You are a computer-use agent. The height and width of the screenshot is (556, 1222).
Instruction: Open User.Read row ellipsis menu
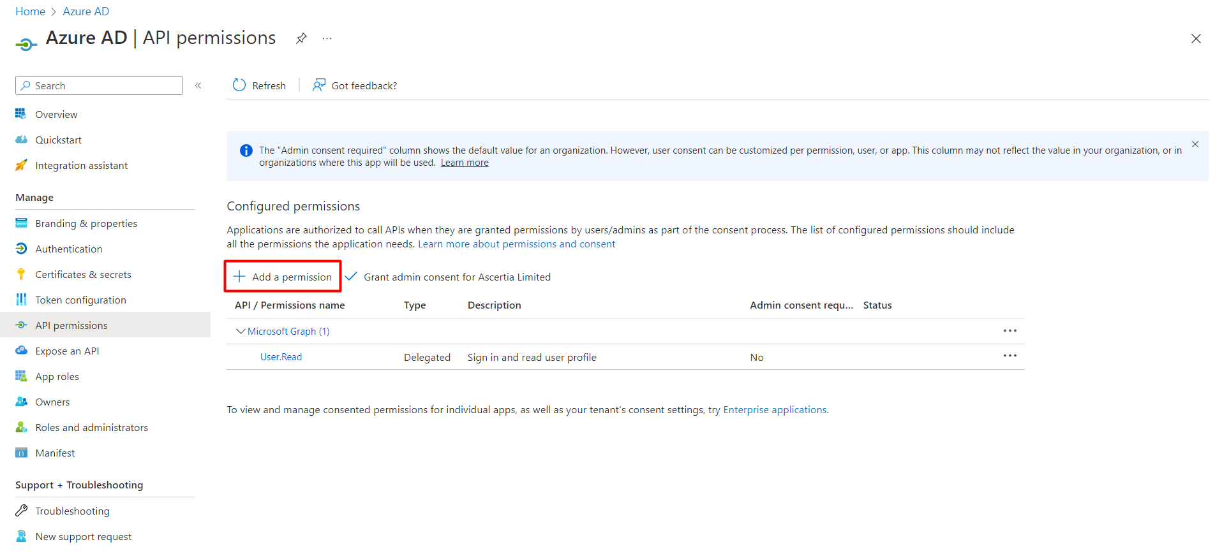coord(1010,356)
